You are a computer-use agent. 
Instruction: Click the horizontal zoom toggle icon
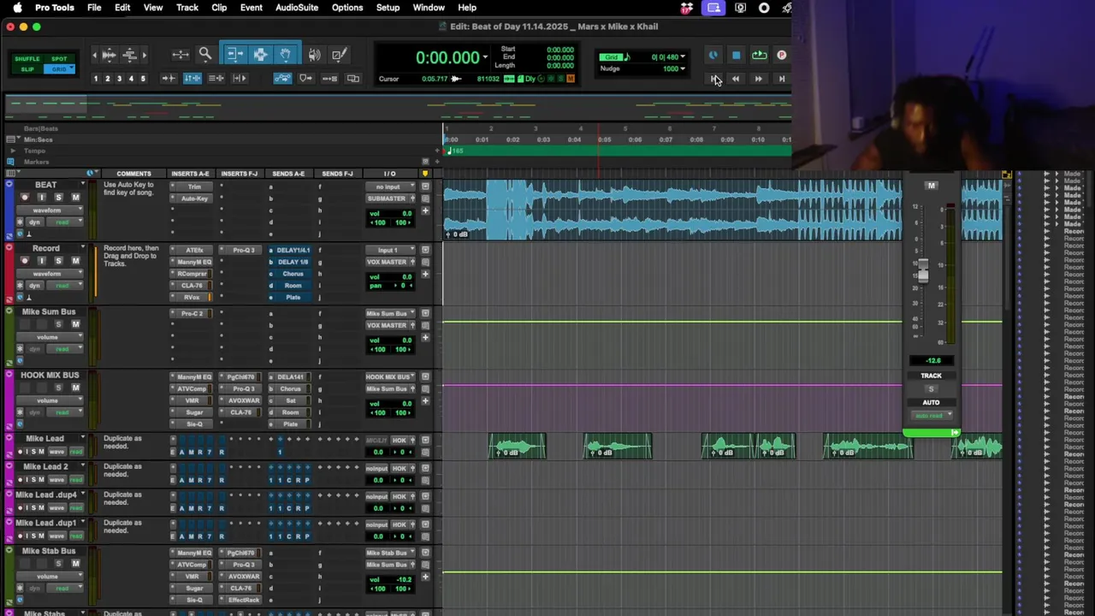click(x=181, y=55)
